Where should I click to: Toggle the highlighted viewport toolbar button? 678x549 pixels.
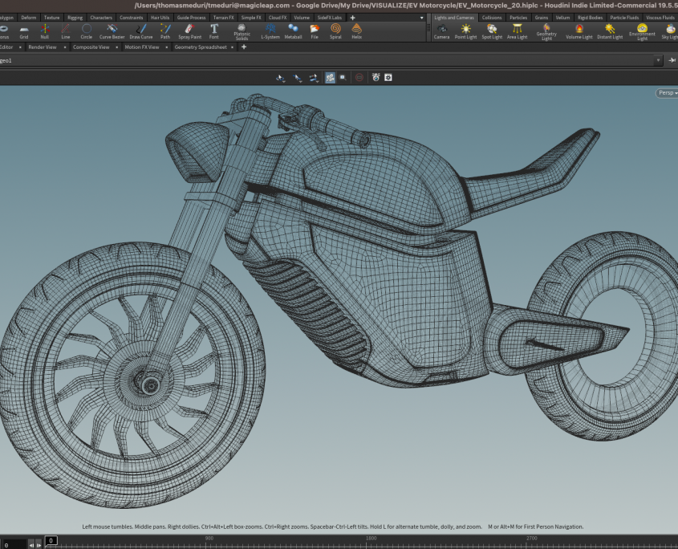330,77
